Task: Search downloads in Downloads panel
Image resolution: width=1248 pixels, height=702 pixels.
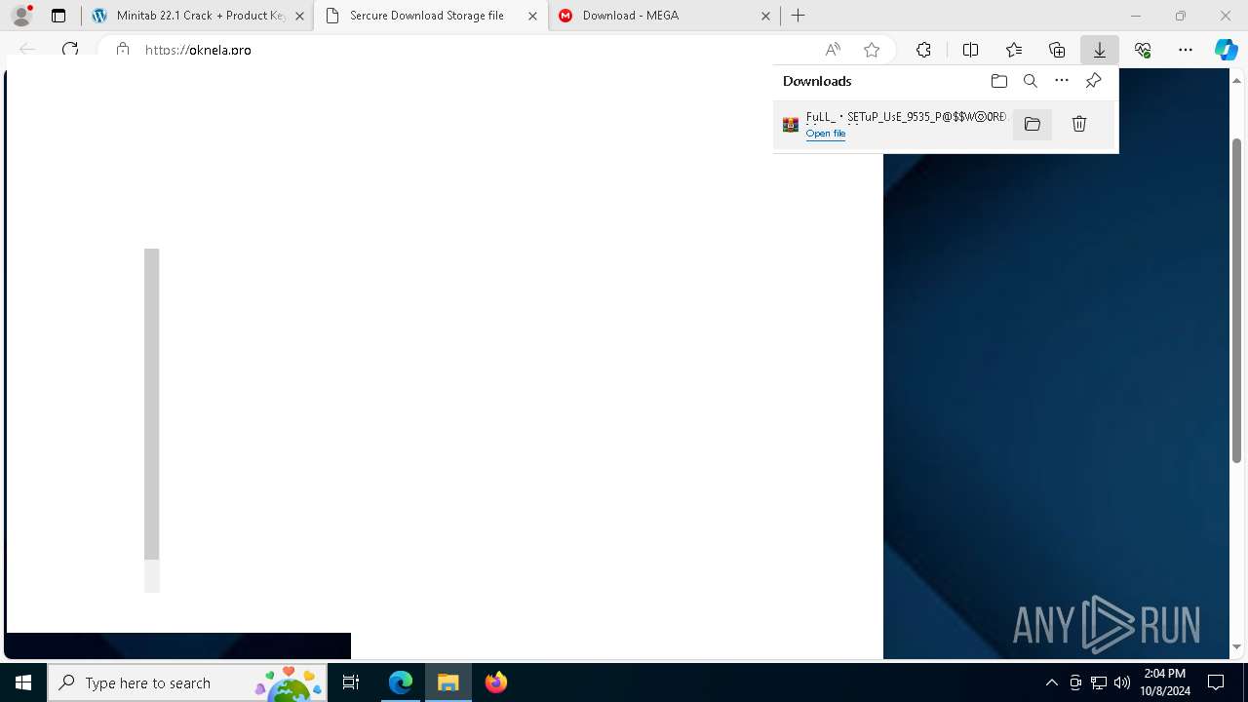Action: (x=1031, y=81)
